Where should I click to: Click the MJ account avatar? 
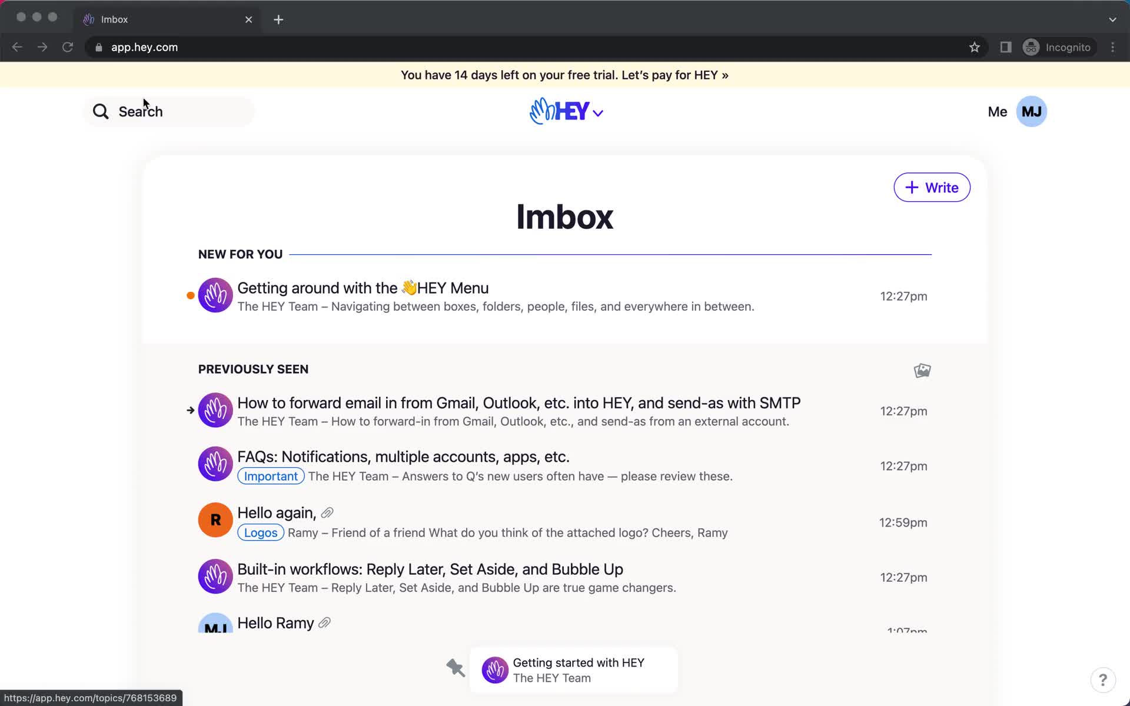coord(1031,112)
